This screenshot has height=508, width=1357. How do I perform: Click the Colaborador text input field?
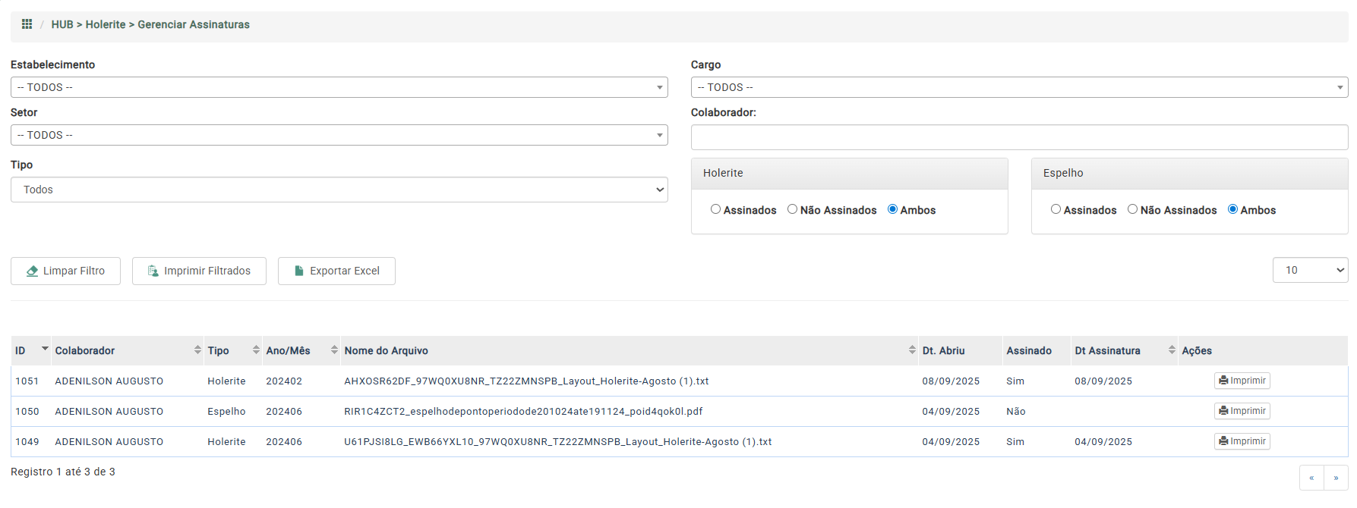pyautogui.click(x=1019, y=137)
